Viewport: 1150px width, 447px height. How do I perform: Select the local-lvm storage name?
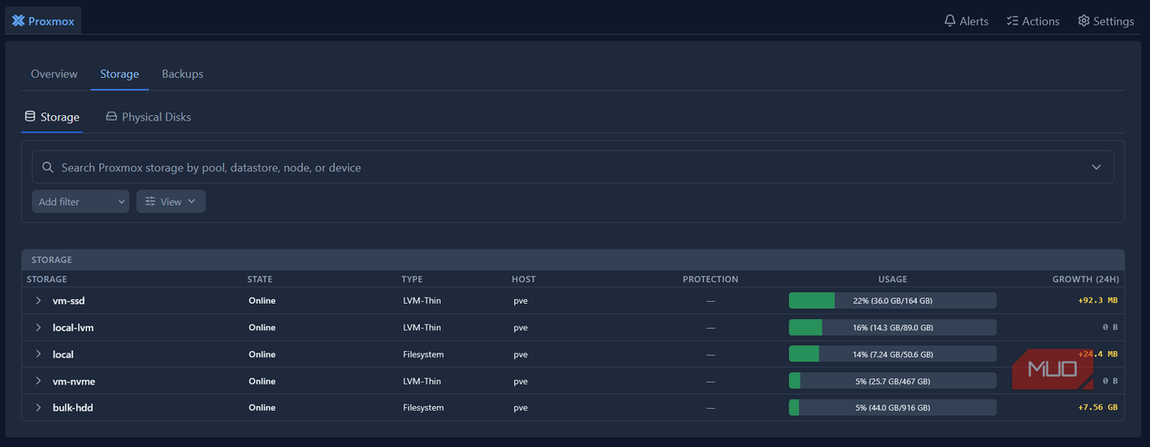coord(73,327)
